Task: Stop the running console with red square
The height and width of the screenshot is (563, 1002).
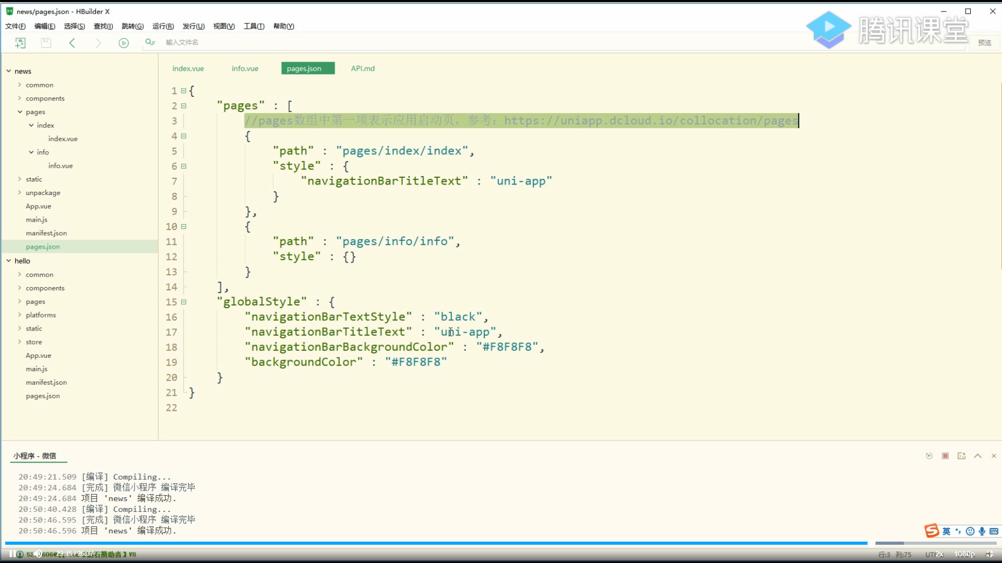Action: 945,456
